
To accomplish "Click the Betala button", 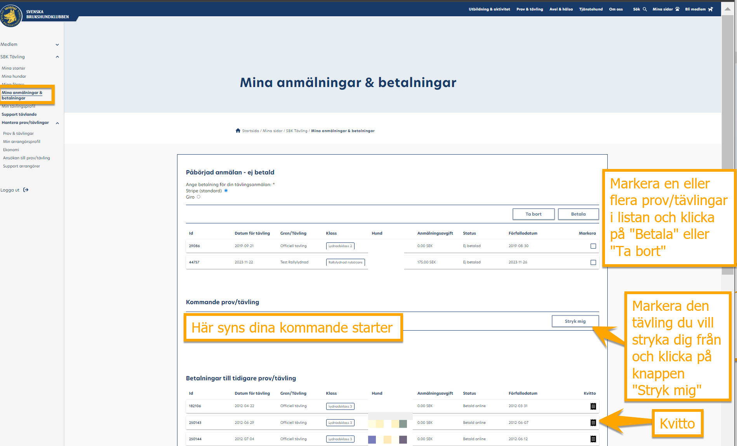I will click(578, 214).
